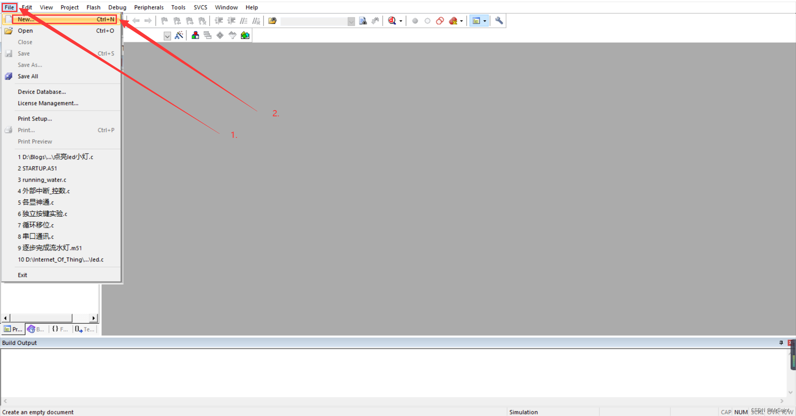Image resolution: width=796 pixels, height=416 pixels.
Task: Open Configuration with the wrench icon
Action: click(499, 21)
